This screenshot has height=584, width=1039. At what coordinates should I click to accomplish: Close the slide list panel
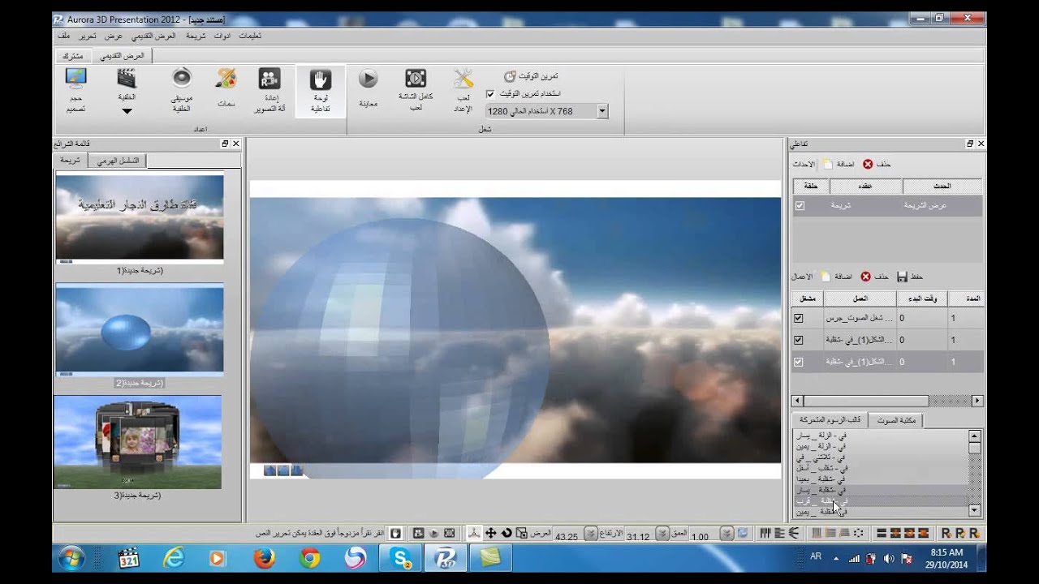click(236, 144)
